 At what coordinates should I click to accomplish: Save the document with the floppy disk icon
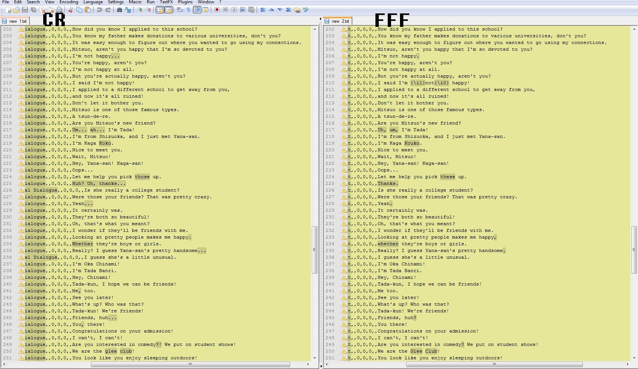[x=25, y=10]
